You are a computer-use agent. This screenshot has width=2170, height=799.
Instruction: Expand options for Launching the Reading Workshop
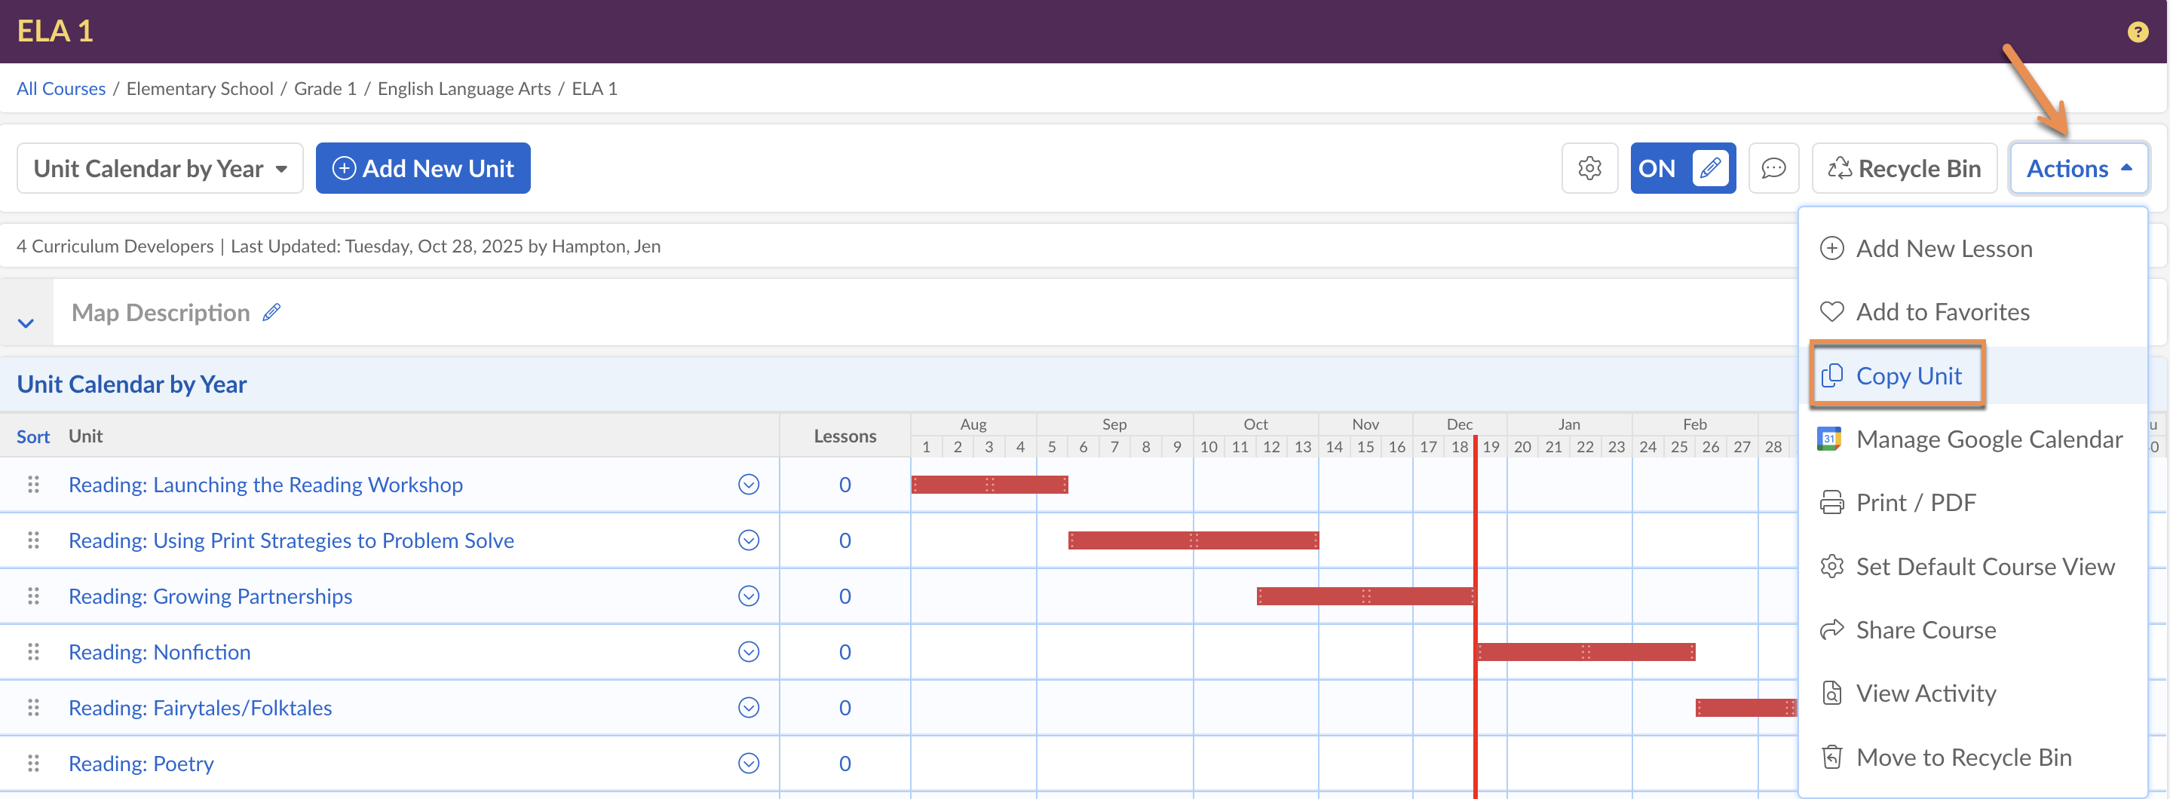(x=748, y=484)
